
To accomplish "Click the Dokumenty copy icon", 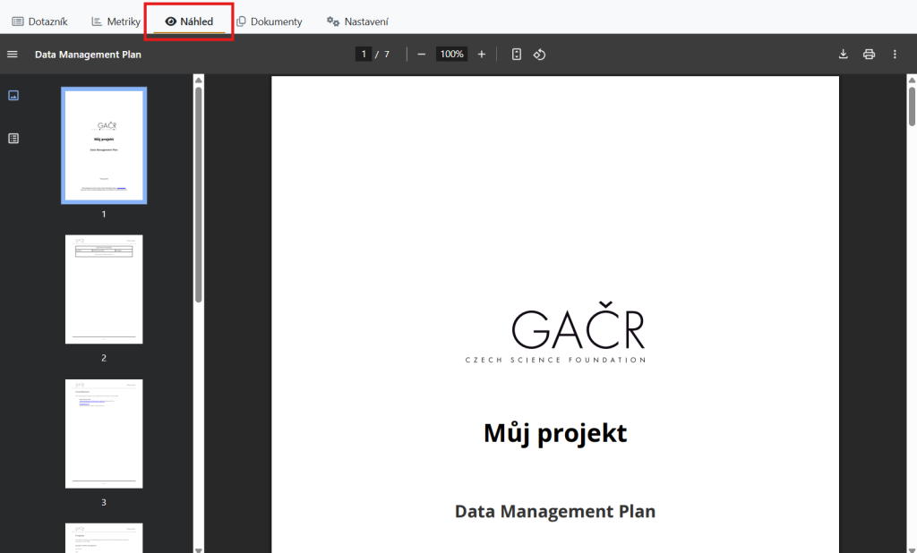I will click(x=241, y=21).
